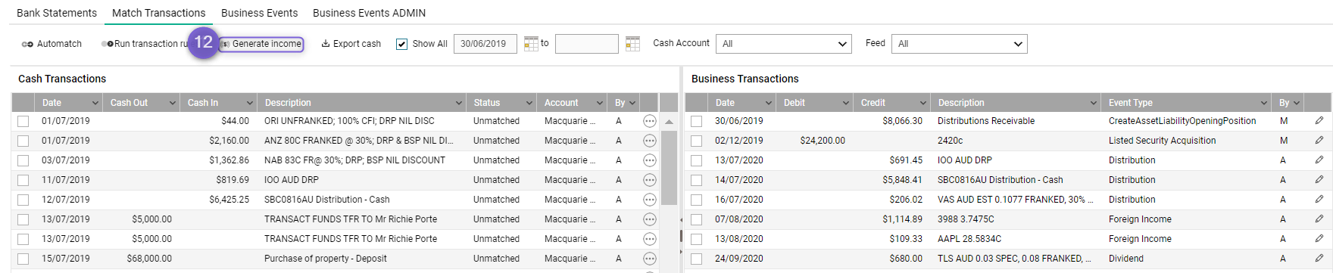Check the Purchase of property - Deposit row
Screen dimensions: 1333x273
[x=23, y=259]
